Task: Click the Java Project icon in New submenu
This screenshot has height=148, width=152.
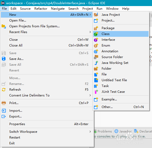Action: pos(96,15)
